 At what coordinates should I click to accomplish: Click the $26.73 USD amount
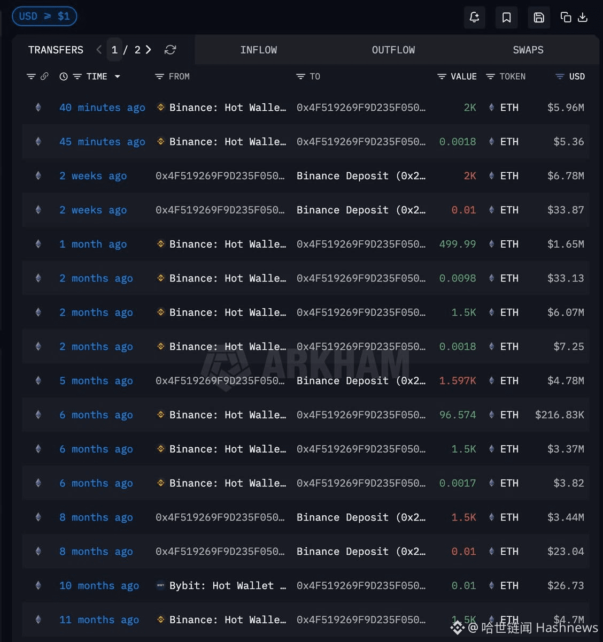pos(566,586)
